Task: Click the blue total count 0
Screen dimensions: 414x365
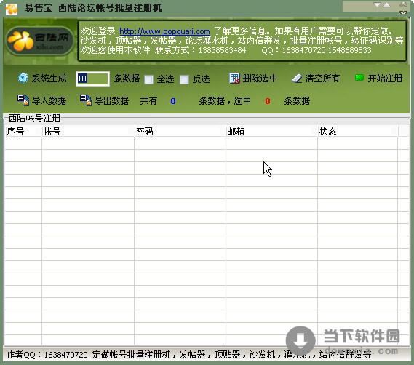Action: [173, 101]
